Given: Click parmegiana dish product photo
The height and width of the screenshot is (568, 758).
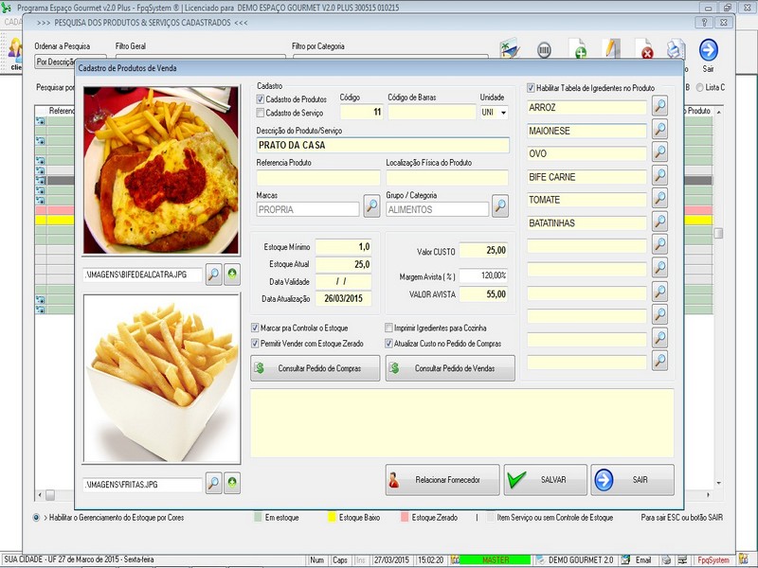Looking at the screenshot, I should click(161, 170).
